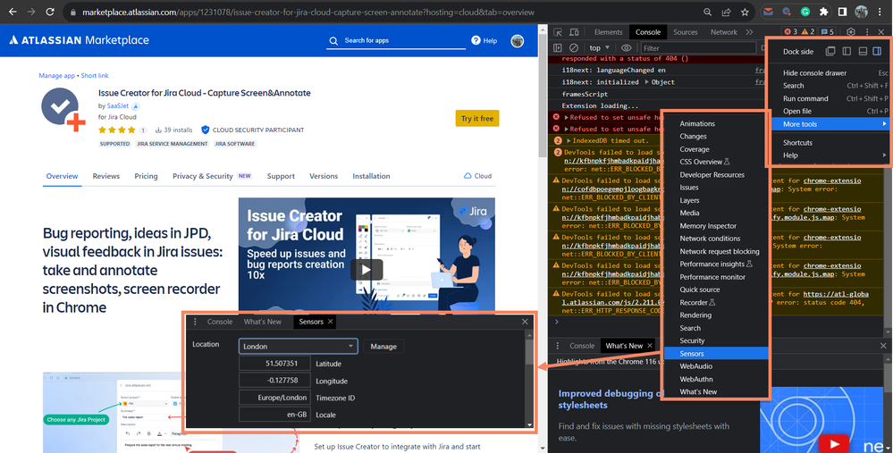893x453 pixels.
Task: Reload the page with the browser refresh icon
Action: coord(50,12)
